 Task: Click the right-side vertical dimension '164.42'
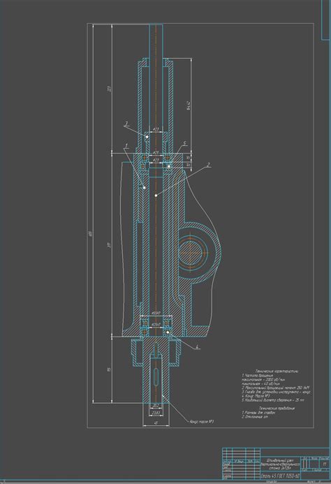(189, 105)
